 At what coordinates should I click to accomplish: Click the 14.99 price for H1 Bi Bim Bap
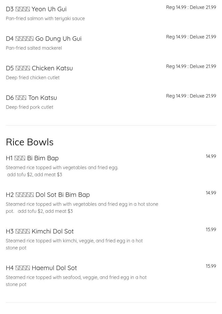(211, 156)
